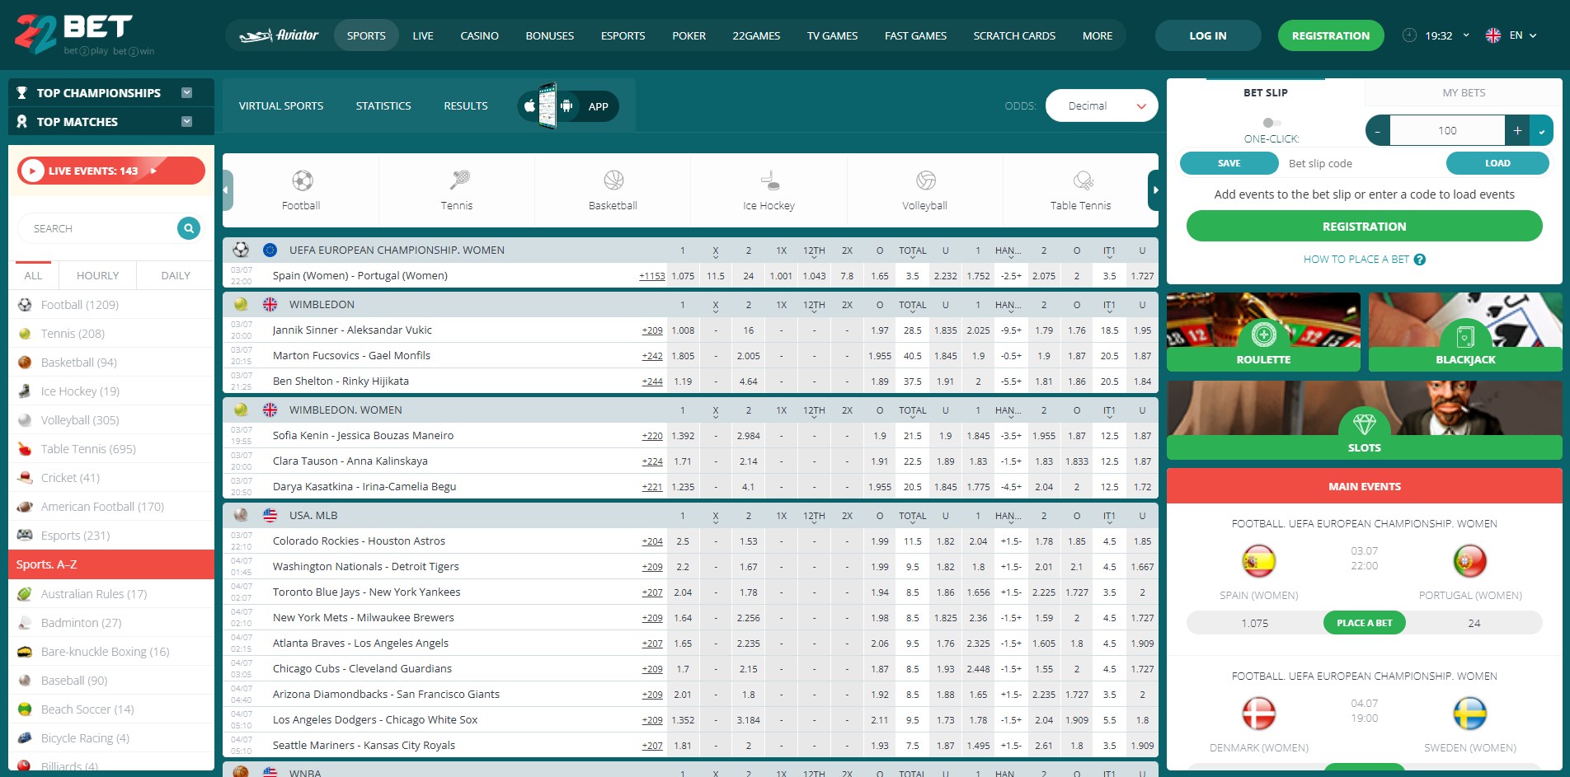The width and height of the screenshot is (1570, 777).
Task: Open the Apple app download icon
Action: tap(529, 106)
